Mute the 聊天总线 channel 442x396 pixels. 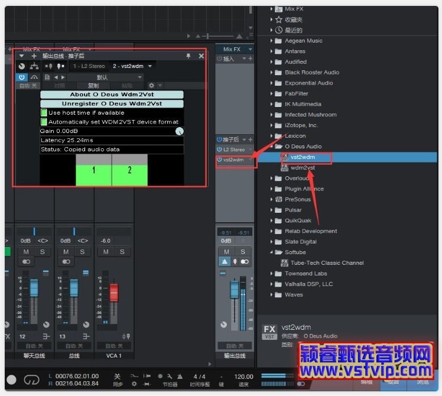(x=26, y=252)
